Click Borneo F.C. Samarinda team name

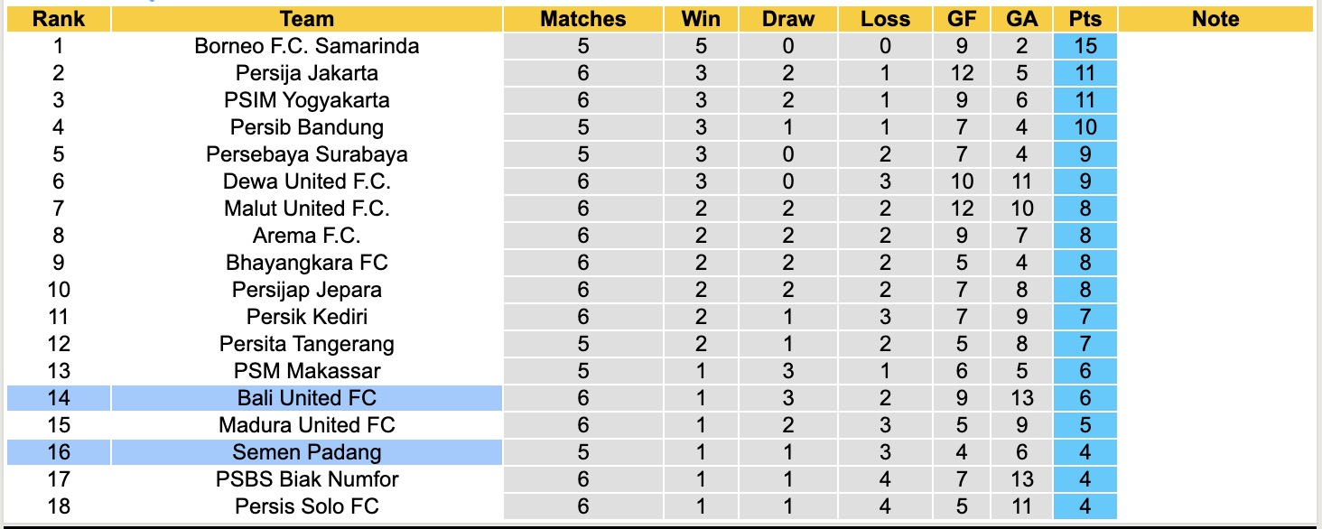coord(307,46)
